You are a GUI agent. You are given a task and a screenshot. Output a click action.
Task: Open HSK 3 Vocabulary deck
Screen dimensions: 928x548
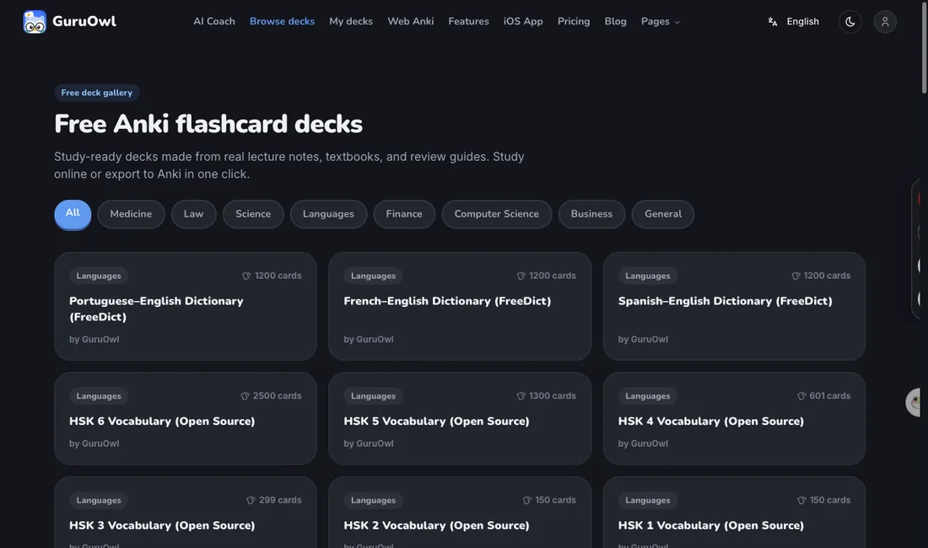pyautogui.click(x=186, y=513)
